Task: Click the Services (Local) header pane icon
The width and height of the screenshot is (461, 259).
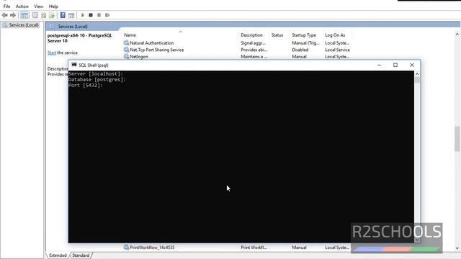Action: (x=51, y=27)
